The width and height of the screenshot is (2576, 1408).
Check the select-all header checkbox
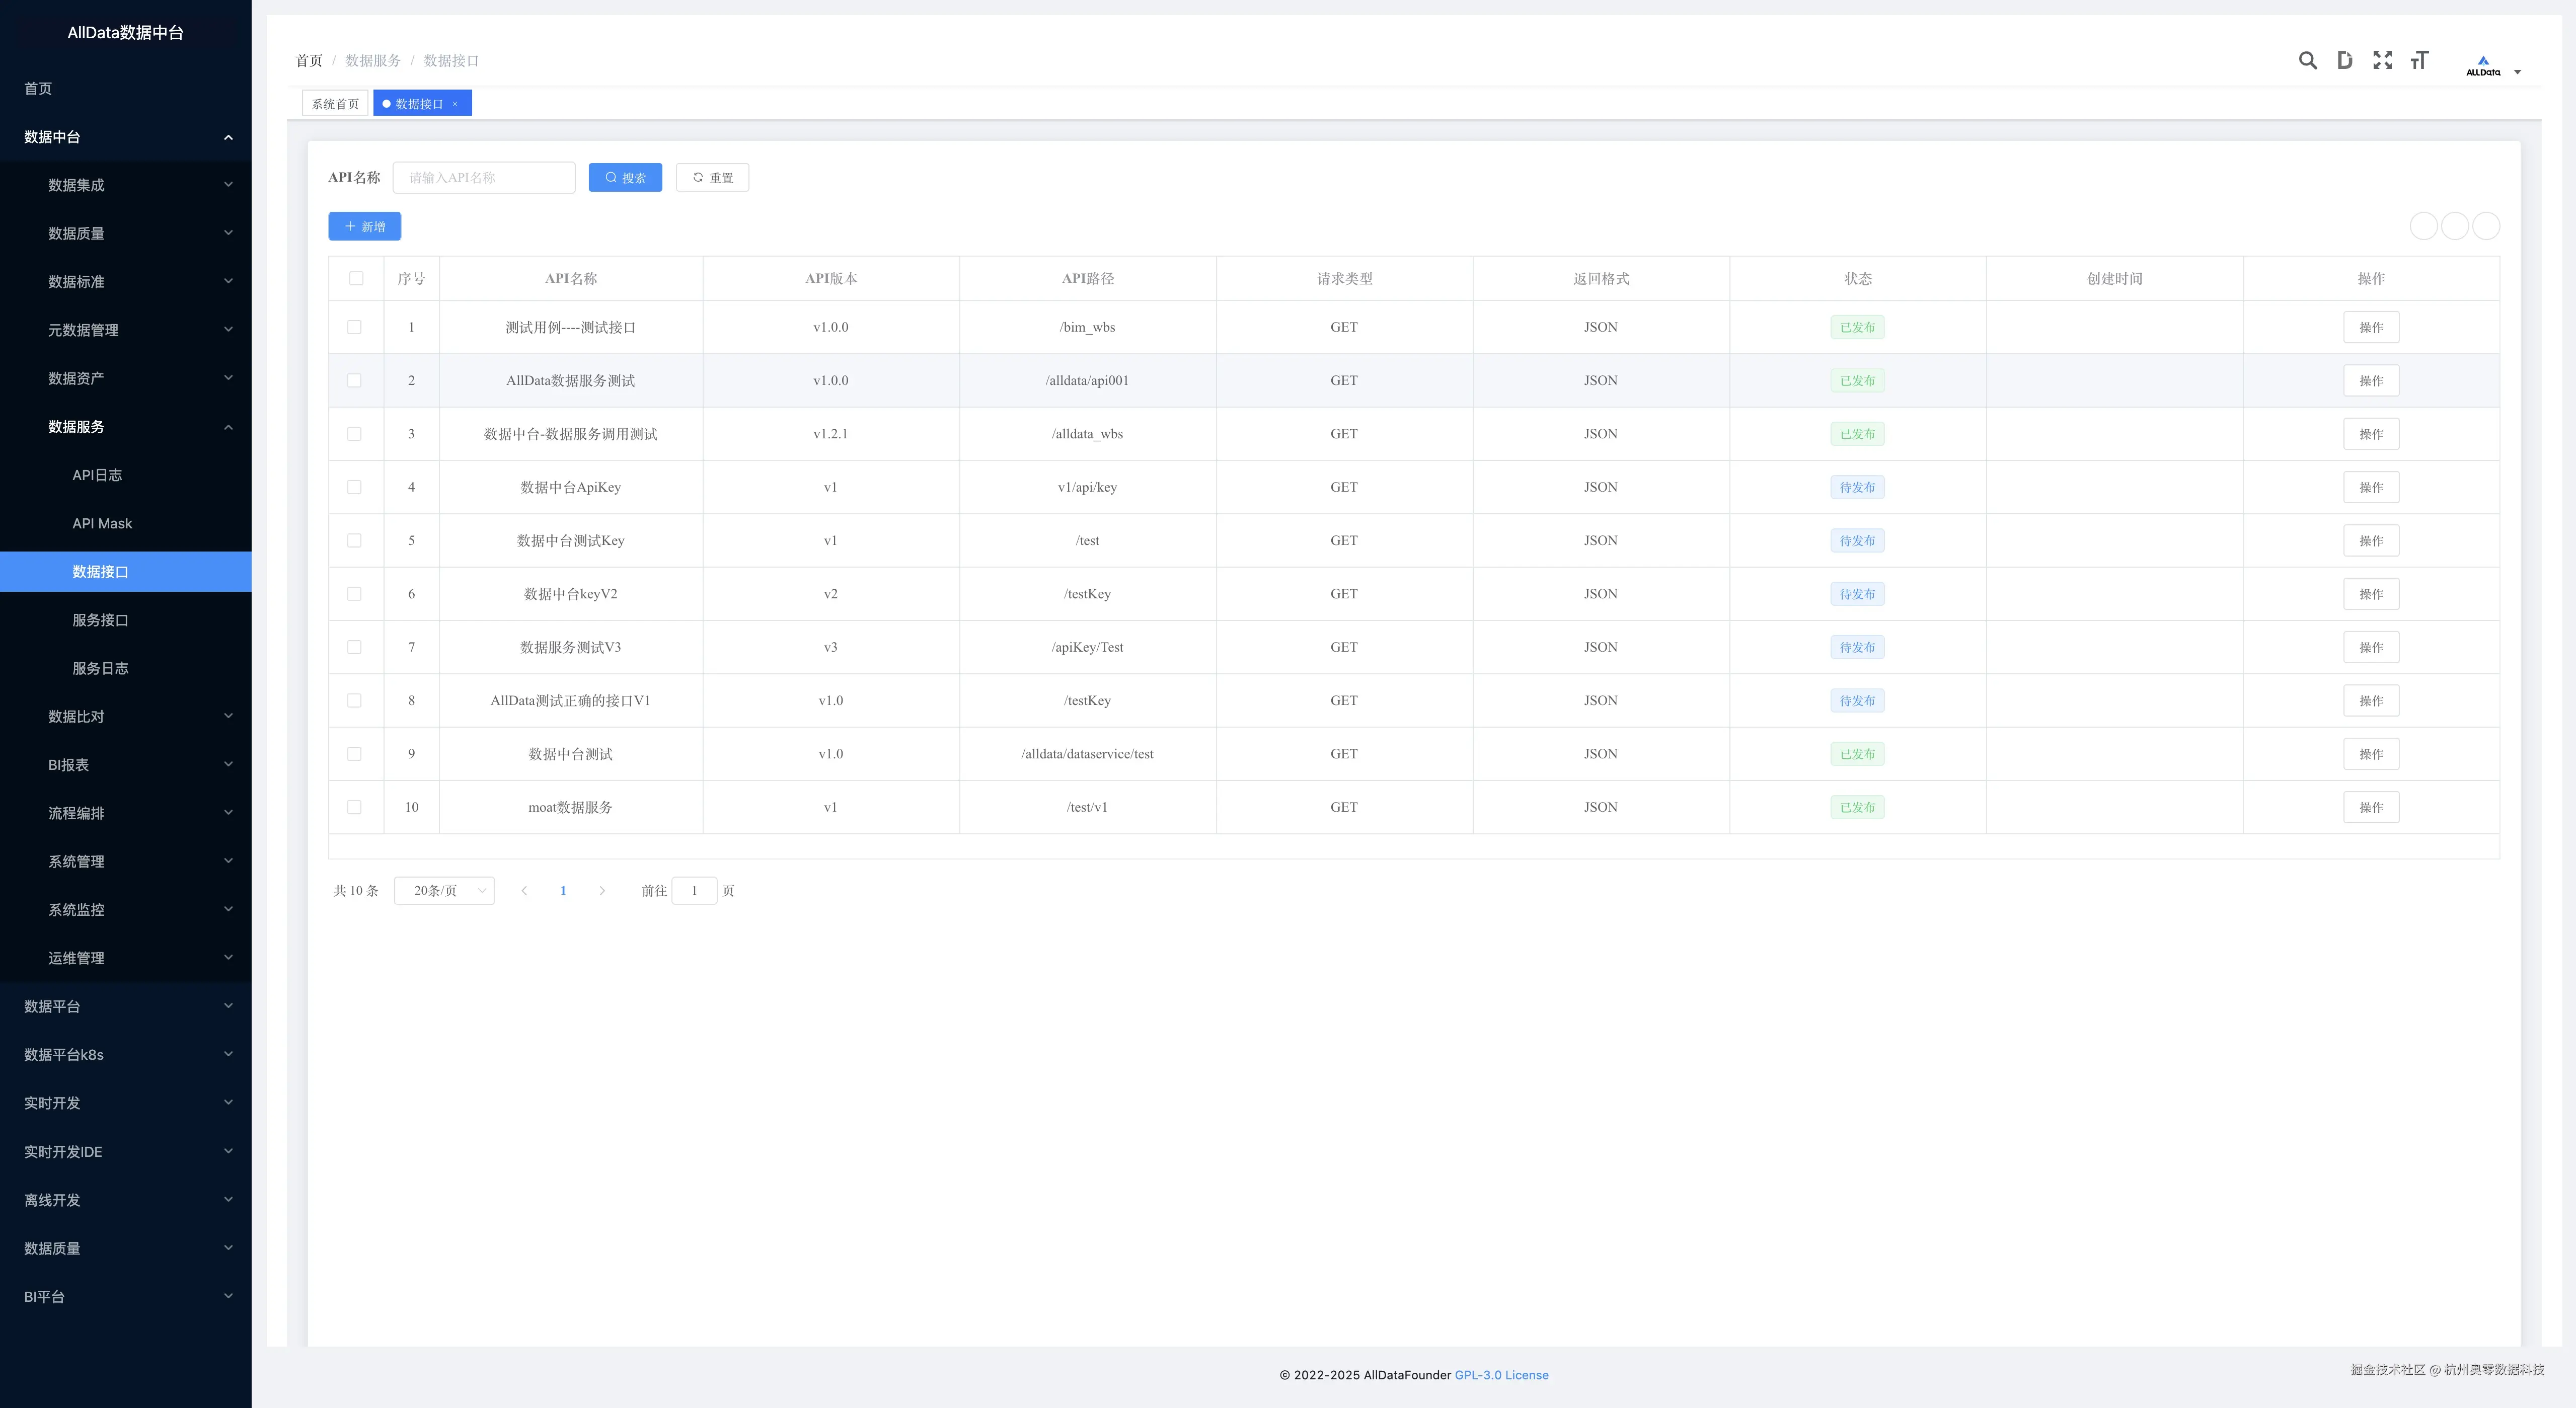356,278
